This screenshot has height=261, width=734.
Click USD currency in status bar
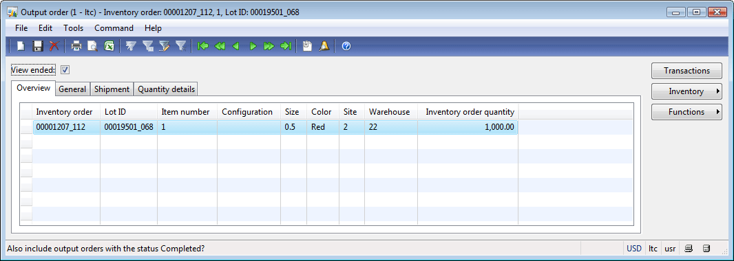tap(634, 249)
